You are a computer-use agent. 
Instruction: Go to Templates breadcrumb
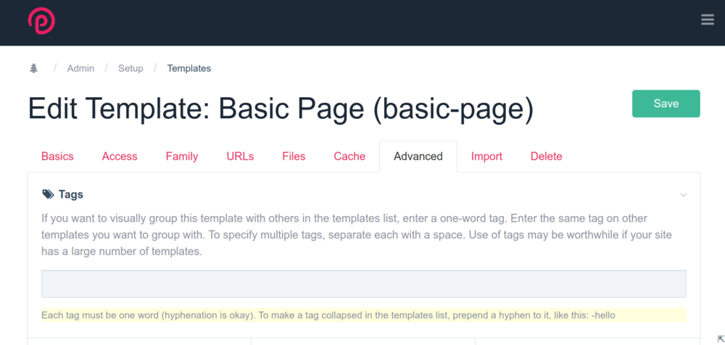pos(188,68)
